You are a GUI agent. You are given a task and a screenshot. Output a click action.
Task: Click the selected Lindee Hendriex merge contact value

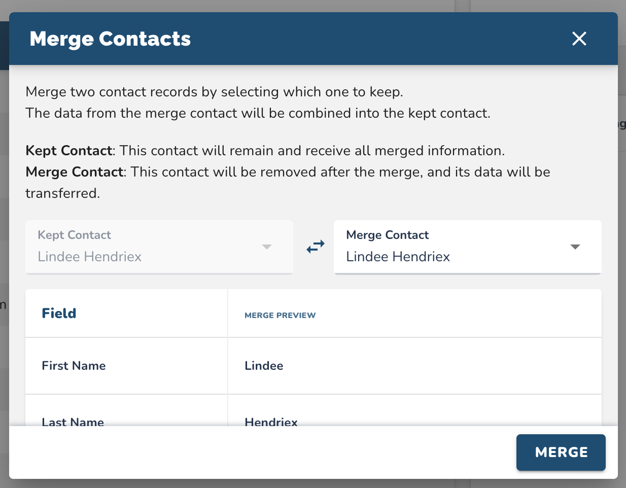tap(398, 257)
